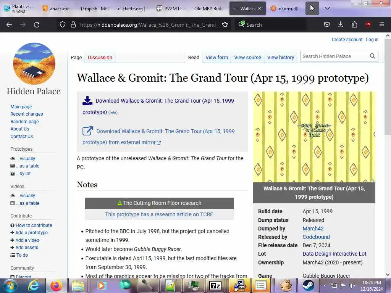Screen dimensions: 391x293
Task: Launch Internet Explorer from taskbar
Action: (x=33, y=285)
